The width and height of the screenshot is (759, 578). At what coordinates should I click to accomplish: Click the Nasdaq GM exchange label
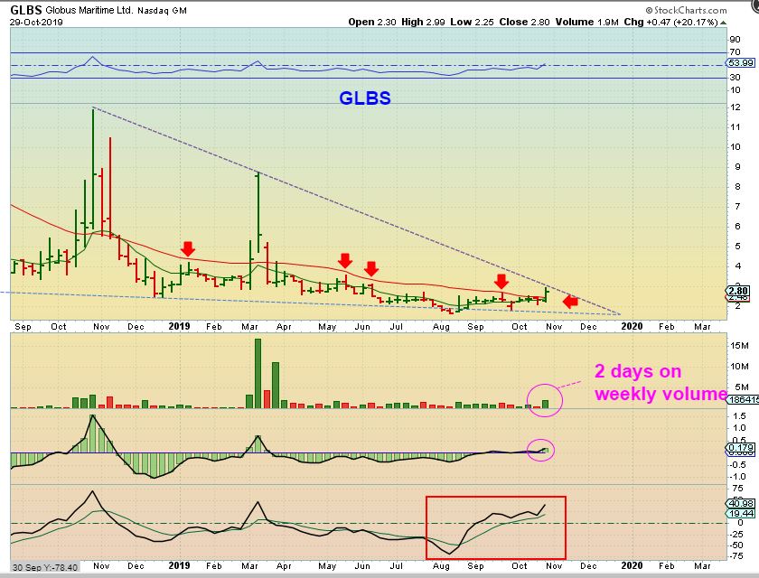[162, 11]
